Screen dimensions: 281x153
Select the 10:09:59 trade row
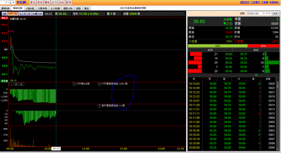pos(232,148)
